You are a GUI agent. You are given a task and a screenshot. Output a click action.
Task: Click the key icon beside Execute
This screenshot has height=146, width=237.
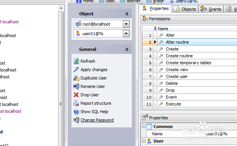click(x=161, y=104)
